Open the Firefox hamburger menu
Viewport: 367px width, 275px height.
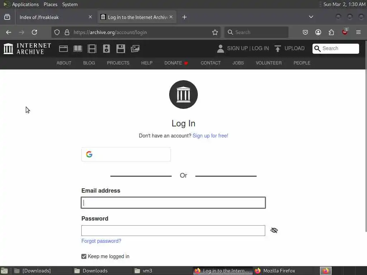358,32
